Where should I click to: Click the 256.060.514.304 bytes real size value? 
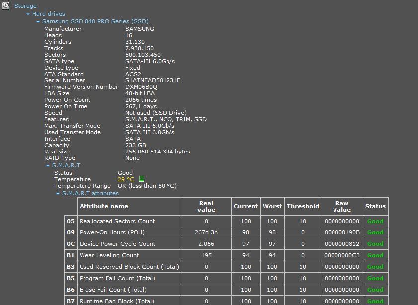click(158, 152)
